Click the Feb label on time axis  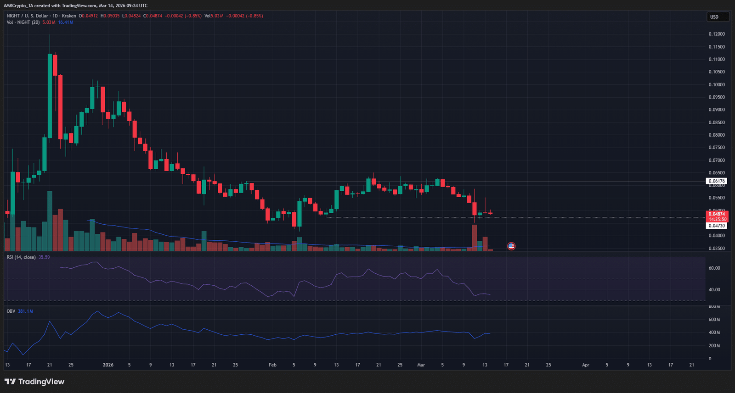point(272,365)
